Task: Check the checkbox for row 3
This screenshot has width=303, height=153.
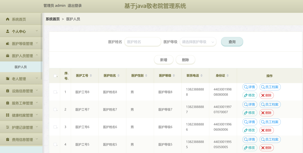Action: pos(55,127)
